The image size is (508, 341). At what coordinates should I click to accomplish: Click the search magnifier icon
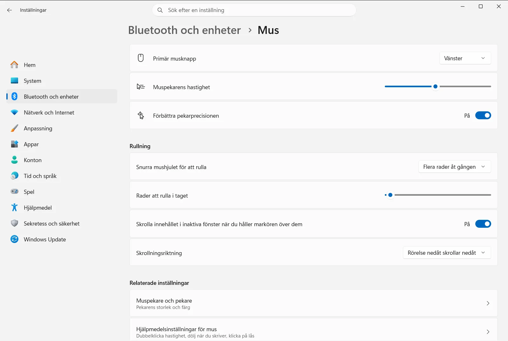coord(160,10)
